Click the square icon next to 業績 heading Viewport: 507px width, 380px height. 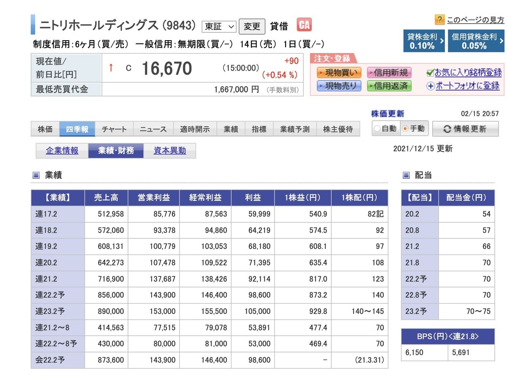click(x=36, y=175)
